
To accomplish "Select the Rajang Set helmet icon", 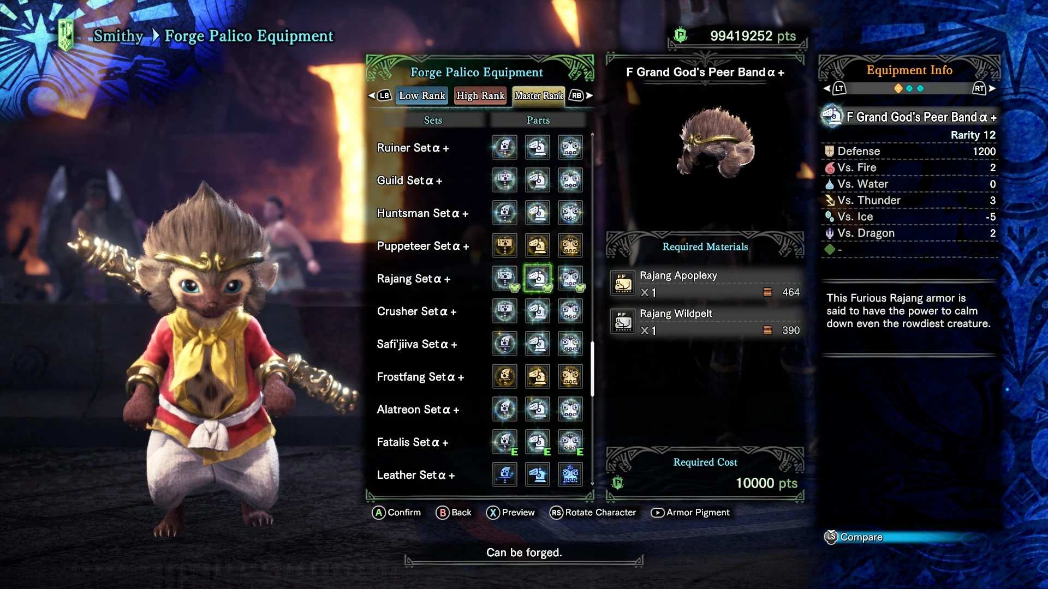I will click(x=538, y=279).
